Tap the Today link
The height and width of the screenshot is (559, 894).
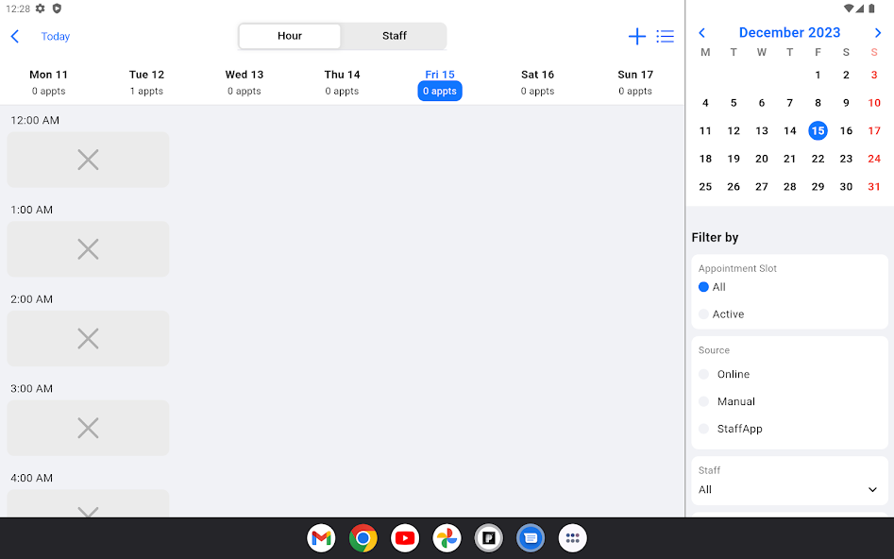tap(55, 36)
